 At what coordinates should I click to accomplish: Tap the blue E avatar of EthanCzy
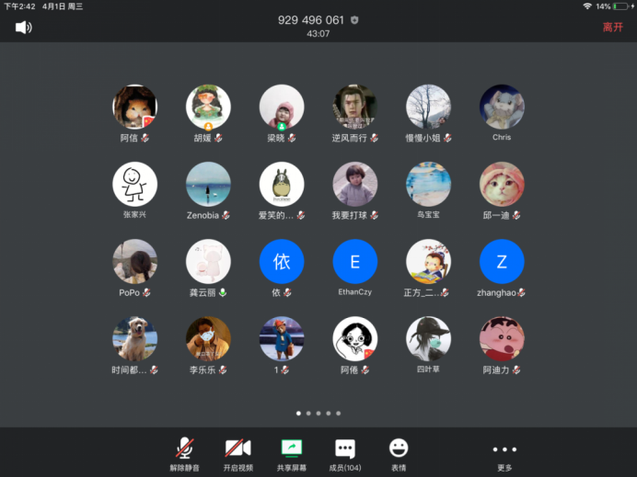pyautogui.click(x=354, y=261)
